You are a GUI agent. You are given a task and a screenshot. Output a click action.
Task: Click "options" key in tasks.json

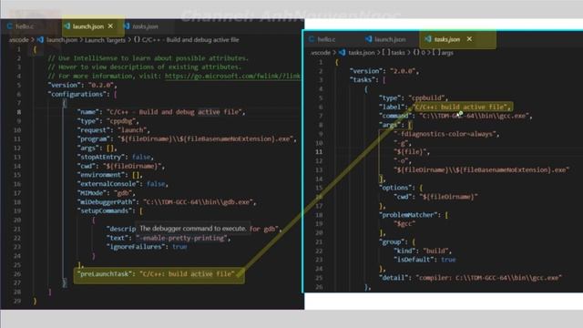(396, 188)
